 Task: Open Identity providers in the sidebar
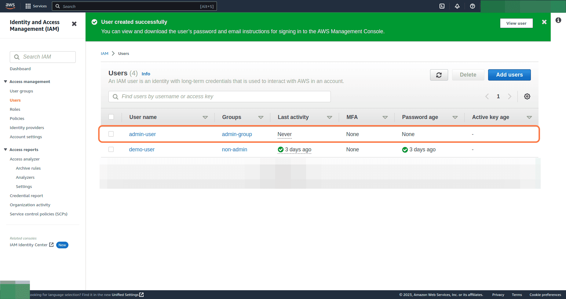point(27,128)
